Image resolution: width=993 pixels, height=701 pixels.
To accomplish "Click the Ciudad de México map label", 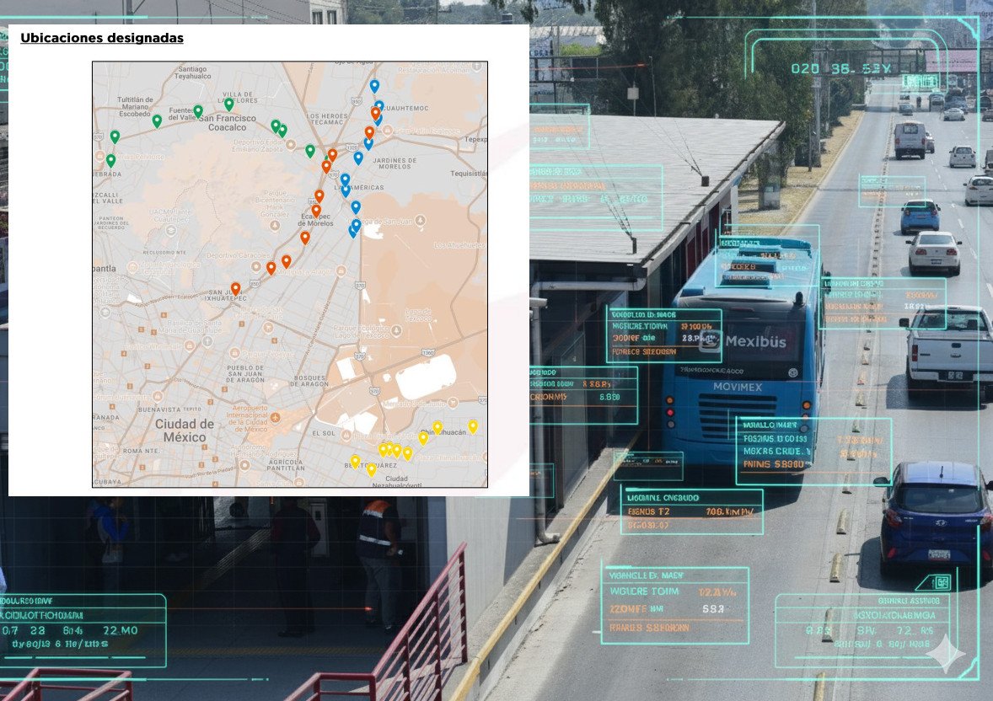I will click(185, 431).
